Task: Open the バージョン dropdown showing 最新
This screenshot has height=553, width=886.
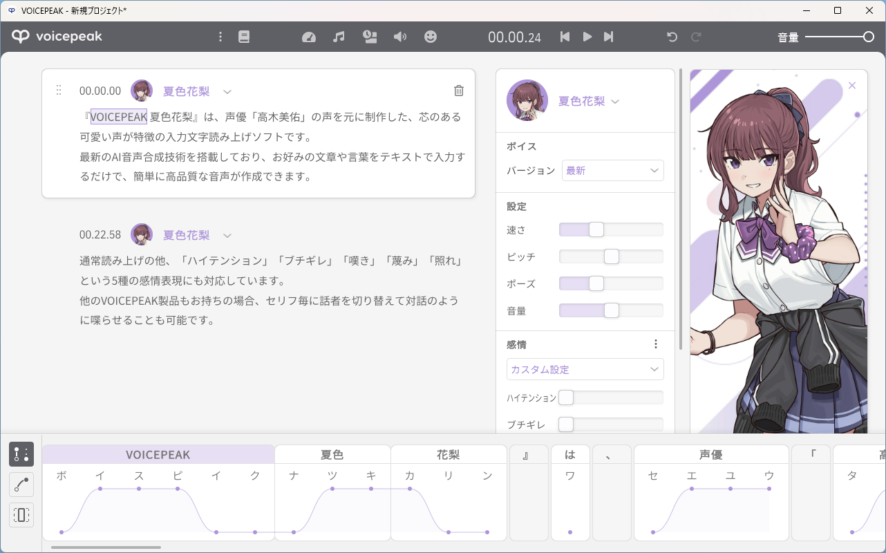Action: coord(613,170)
